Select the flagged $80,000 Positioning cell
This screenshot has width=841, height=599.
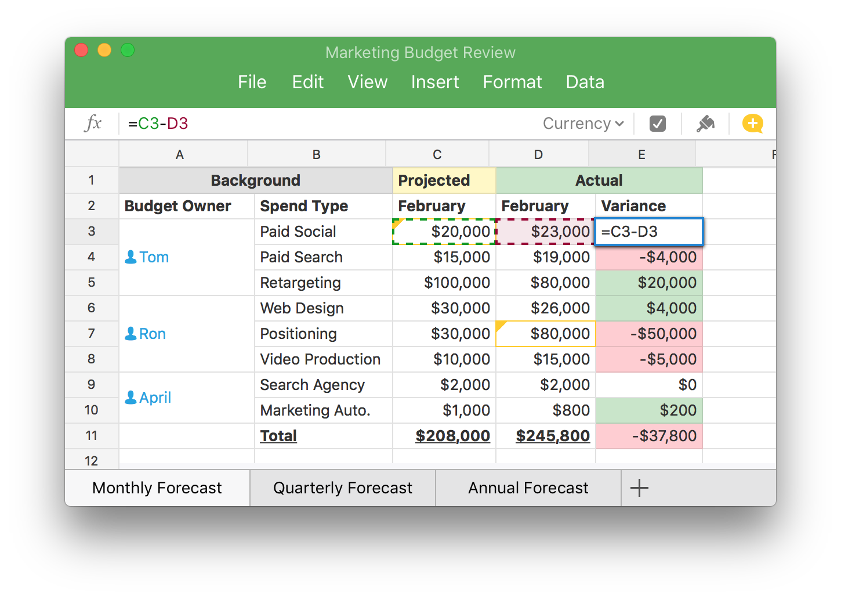click(x=545, y=333)
